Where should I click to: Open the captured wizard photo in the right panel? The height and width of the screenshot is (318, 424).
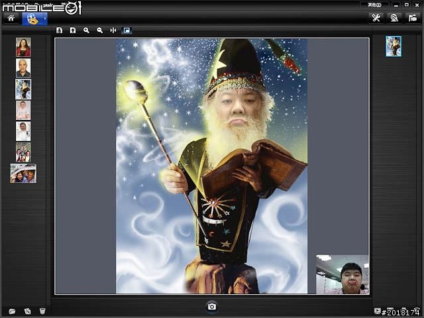click(x=394, y=46)
